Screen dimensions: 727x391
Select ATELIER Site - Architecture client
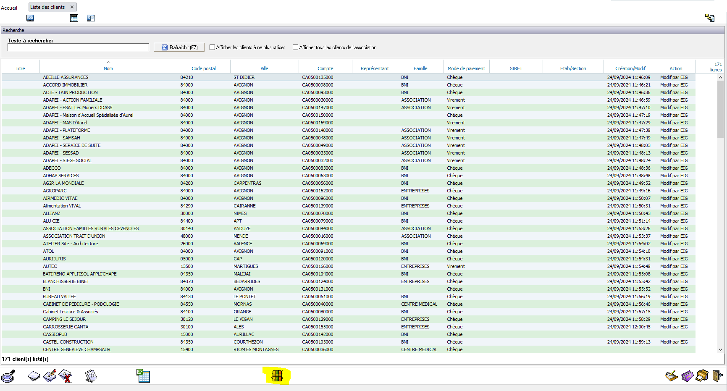348,244
